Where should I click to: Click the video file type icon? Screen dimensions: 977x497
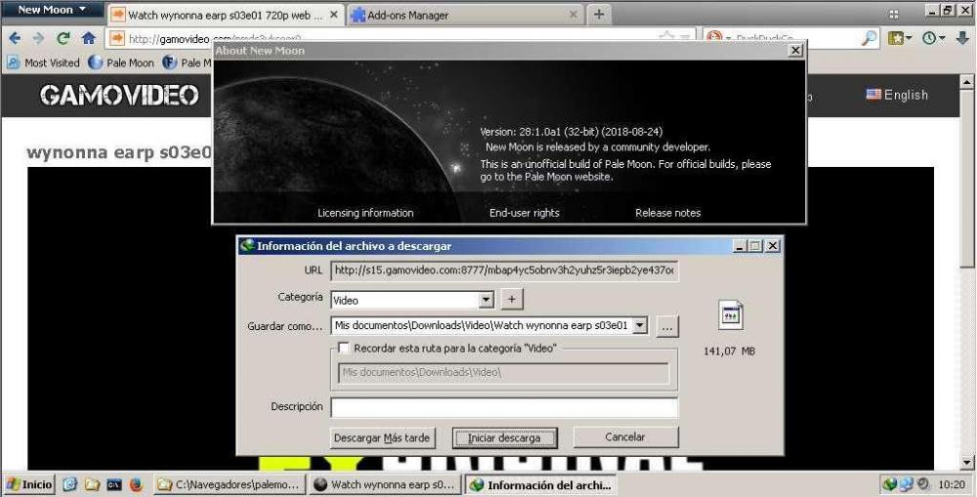point(730,314)
